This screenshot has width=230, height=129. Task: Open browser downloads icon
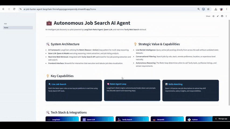[x=216, y=9]
